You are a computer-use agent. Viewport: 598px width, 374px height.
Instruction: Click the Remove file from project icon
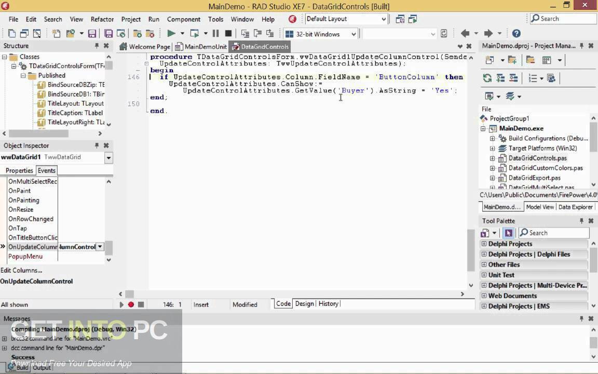tap(150, 34)
